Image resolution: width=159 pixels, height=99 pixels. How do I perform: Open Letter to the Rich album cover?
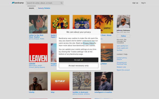point(38,24)
